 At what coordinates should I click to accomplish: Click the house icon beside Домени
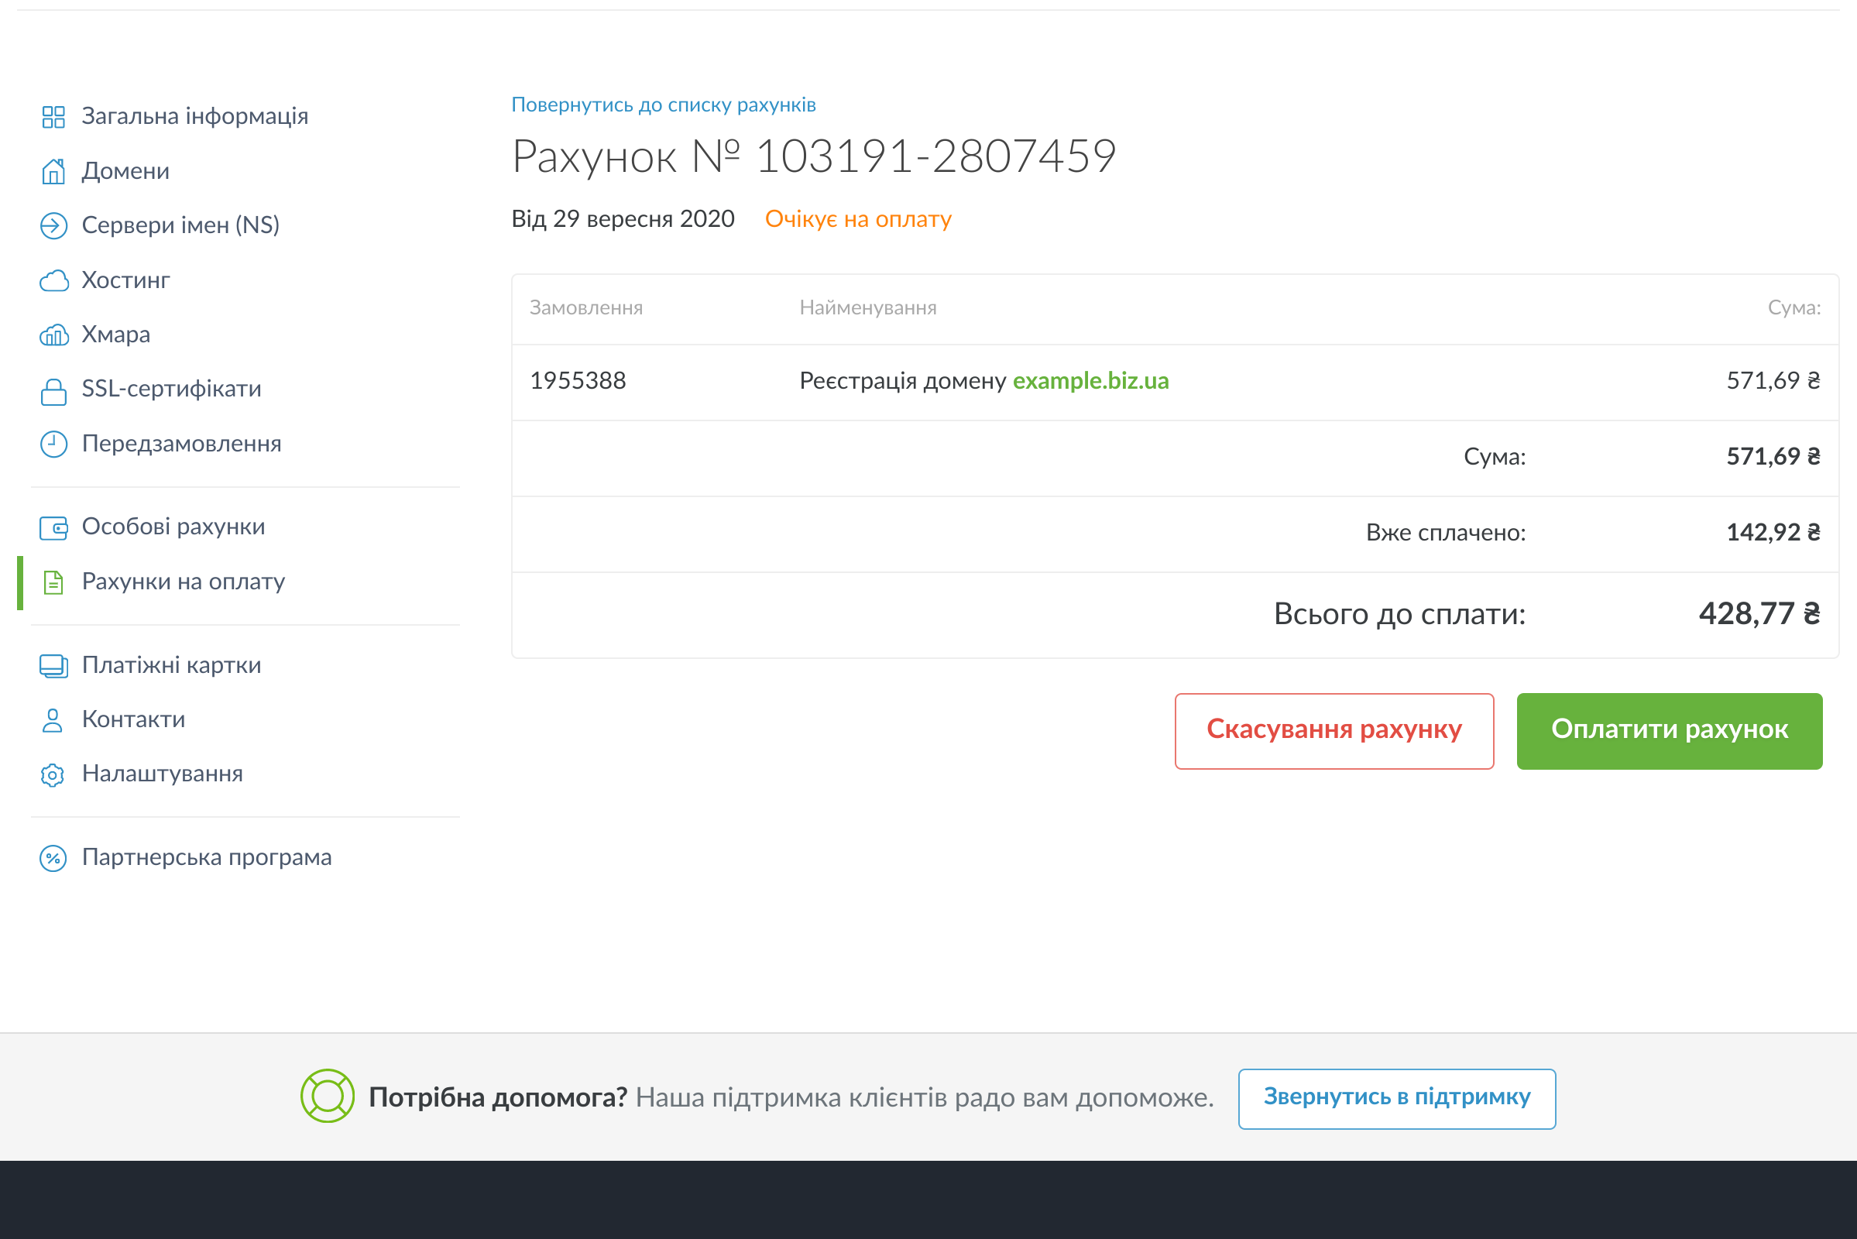tap(53, 171)
